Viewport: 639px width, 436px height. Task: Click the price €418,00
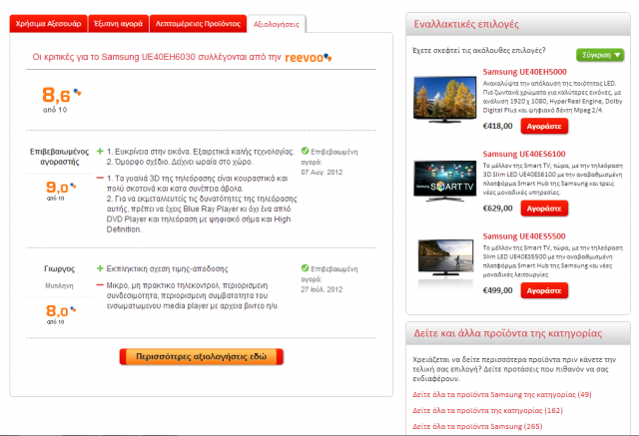click(497, 126)
